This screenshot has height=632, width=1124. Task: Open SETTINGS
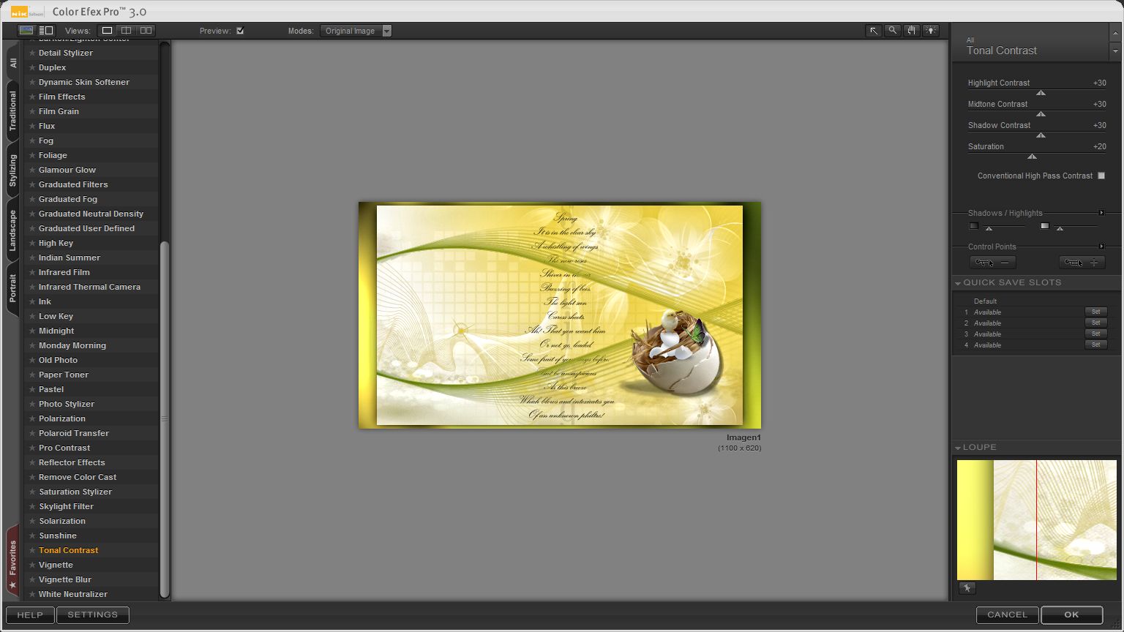[93, 615]
